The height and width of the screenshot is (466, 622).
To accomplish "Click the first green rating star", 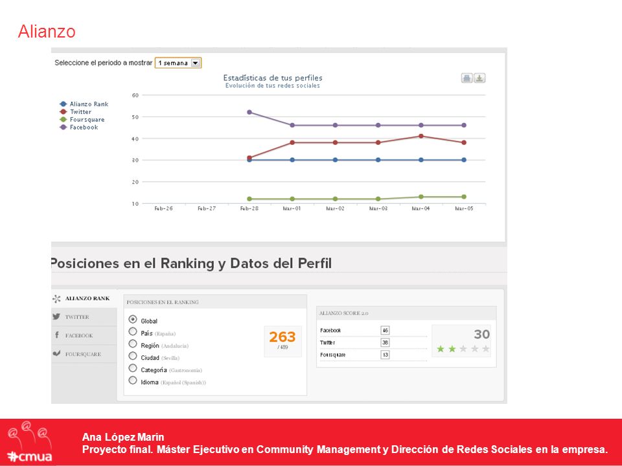I will point(441,349).
